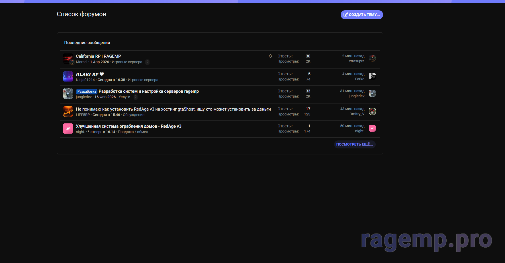Open 'Улучшенная система ограбления домов' thread
The image size is (505, 263).
pyautogui.click(x=128, y=126)
